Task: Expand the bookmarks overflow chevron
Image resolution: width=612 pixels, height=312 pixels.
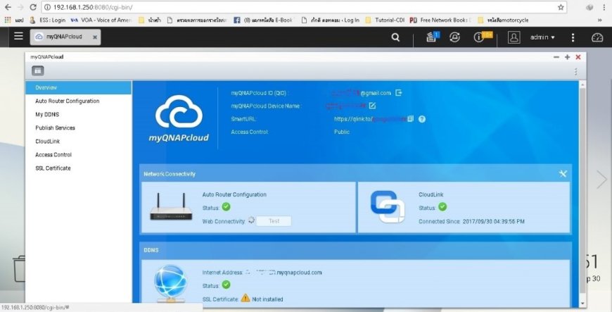Action: point(599,20)
